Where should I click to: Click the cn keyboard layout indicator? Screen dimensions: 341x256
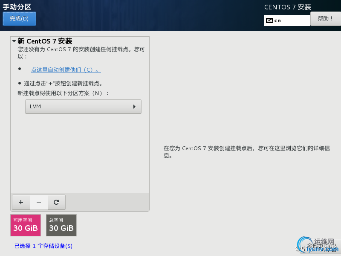tap(287, 20)
